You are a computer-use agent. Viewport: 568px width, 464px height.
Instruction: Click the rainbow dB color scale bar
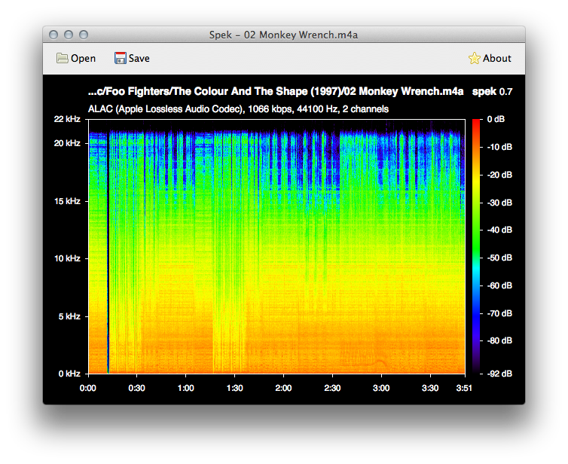[475, 246]
